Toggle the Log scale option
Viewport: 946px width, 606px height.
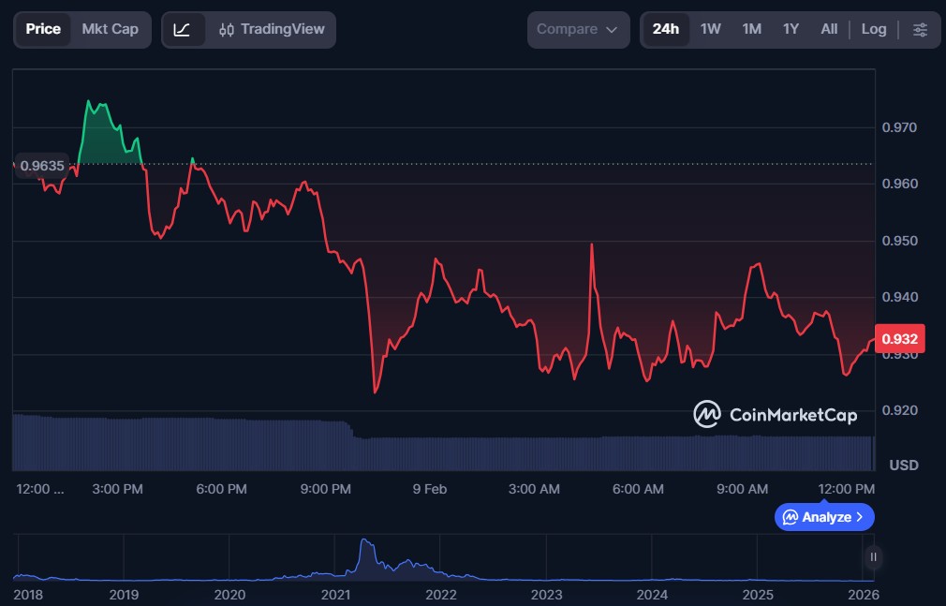tap(873, 29)
